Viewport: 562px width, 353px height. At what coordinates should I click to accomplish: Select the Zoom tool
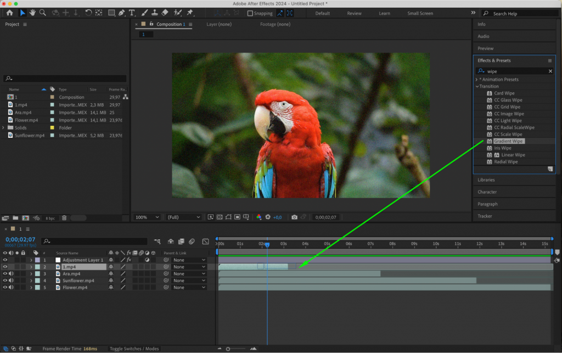(x=43, y=13)
